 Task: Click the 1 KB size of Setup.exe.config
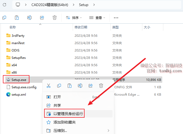pos(158,87)
